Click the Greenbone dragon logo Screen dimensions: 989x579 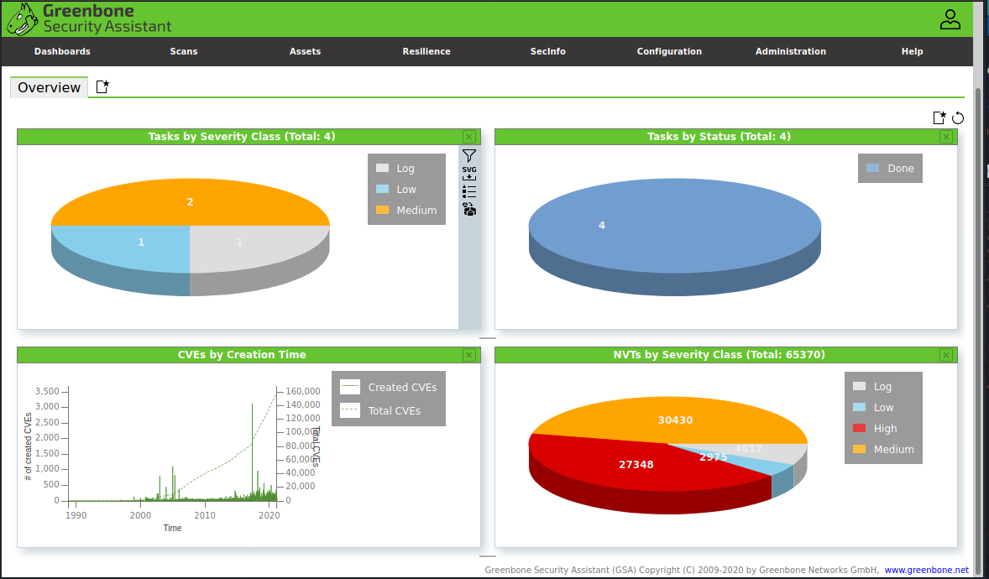22,18
